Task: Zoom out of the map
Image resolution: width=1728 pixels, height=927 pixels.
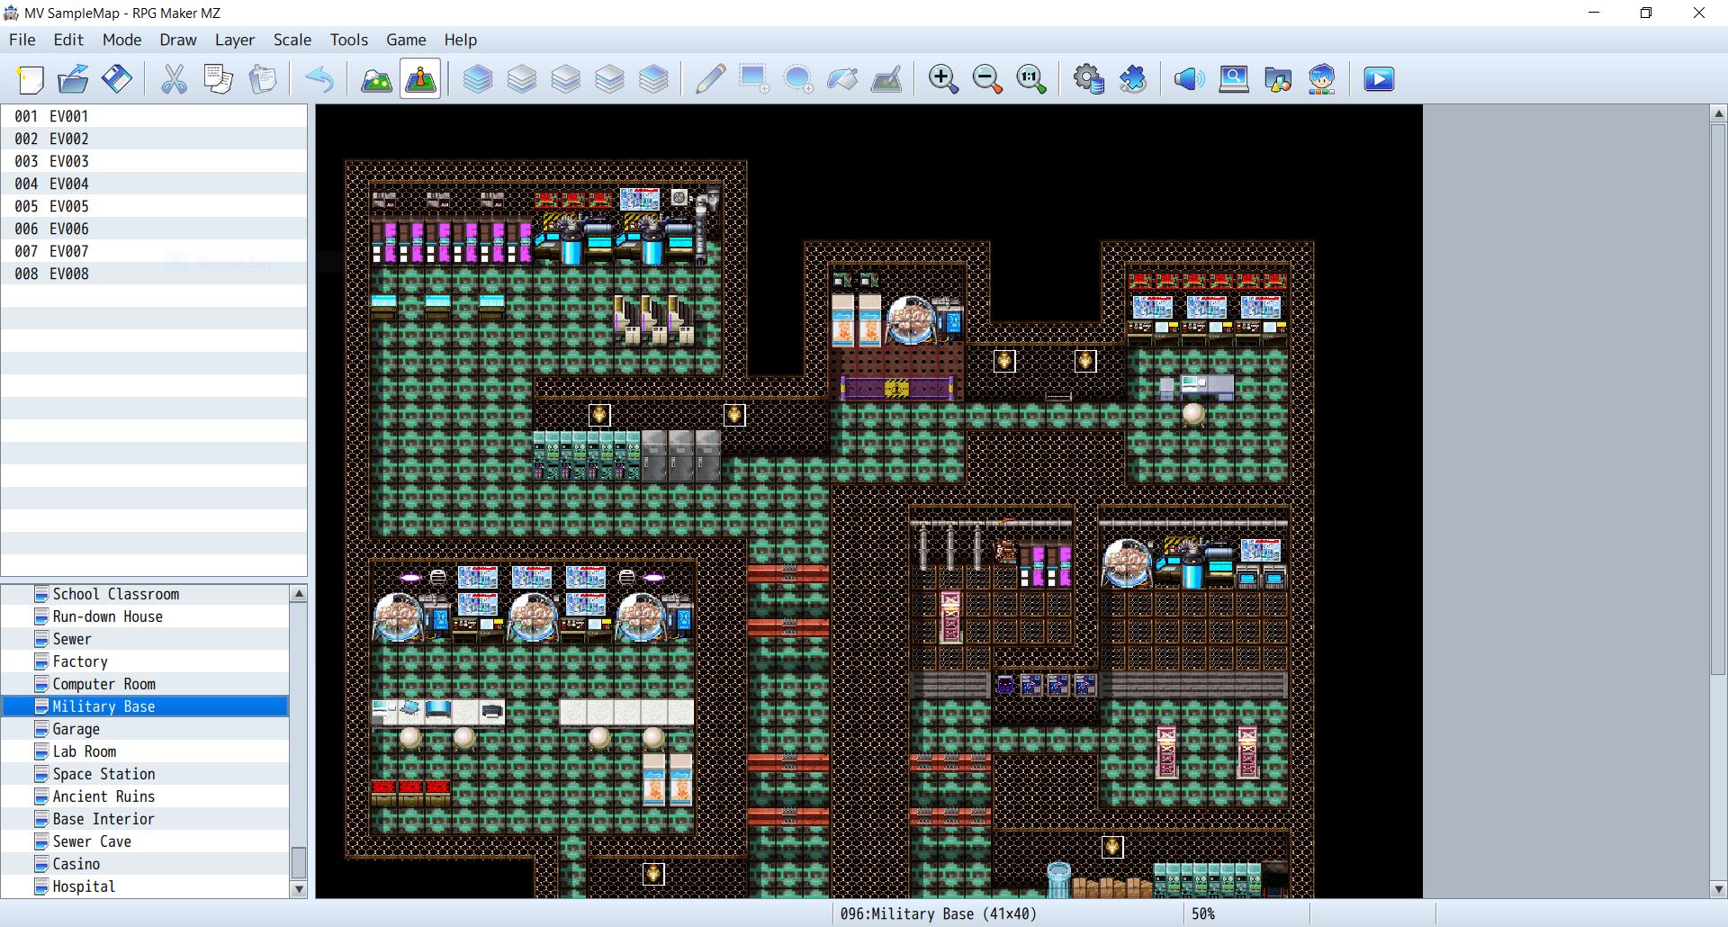Action: 987,79
